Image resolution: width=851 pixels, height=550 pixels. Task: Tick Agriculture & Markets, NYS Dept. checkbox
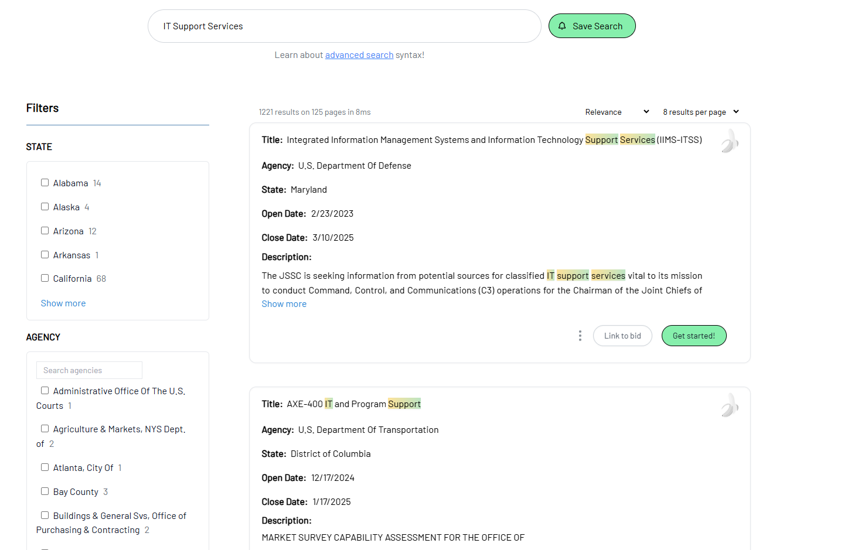tap(45, 429)
